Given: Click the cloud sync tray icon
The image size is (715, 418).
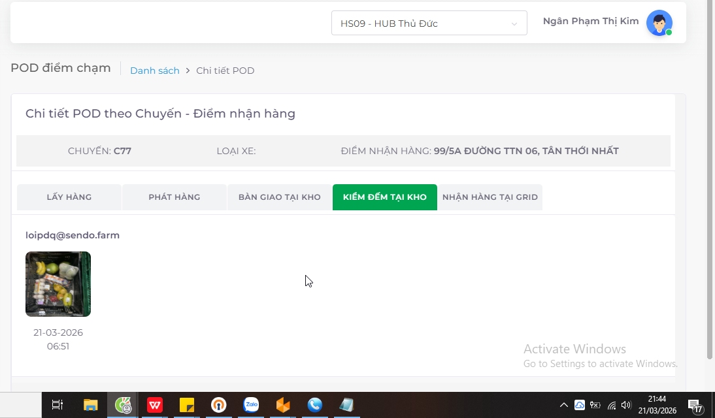Looking at the screenshot, I should 580,405.
